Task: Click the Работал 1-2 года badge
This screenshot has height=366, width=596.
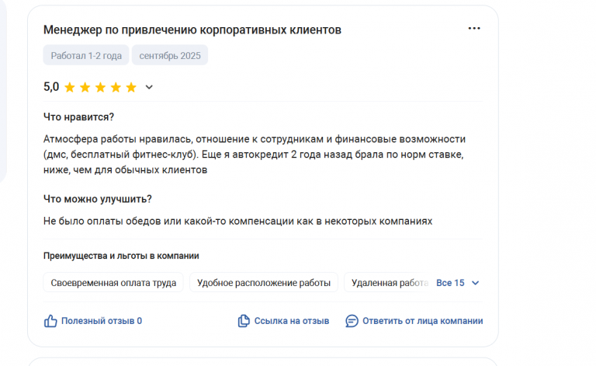Action: (x=86, y=55)
